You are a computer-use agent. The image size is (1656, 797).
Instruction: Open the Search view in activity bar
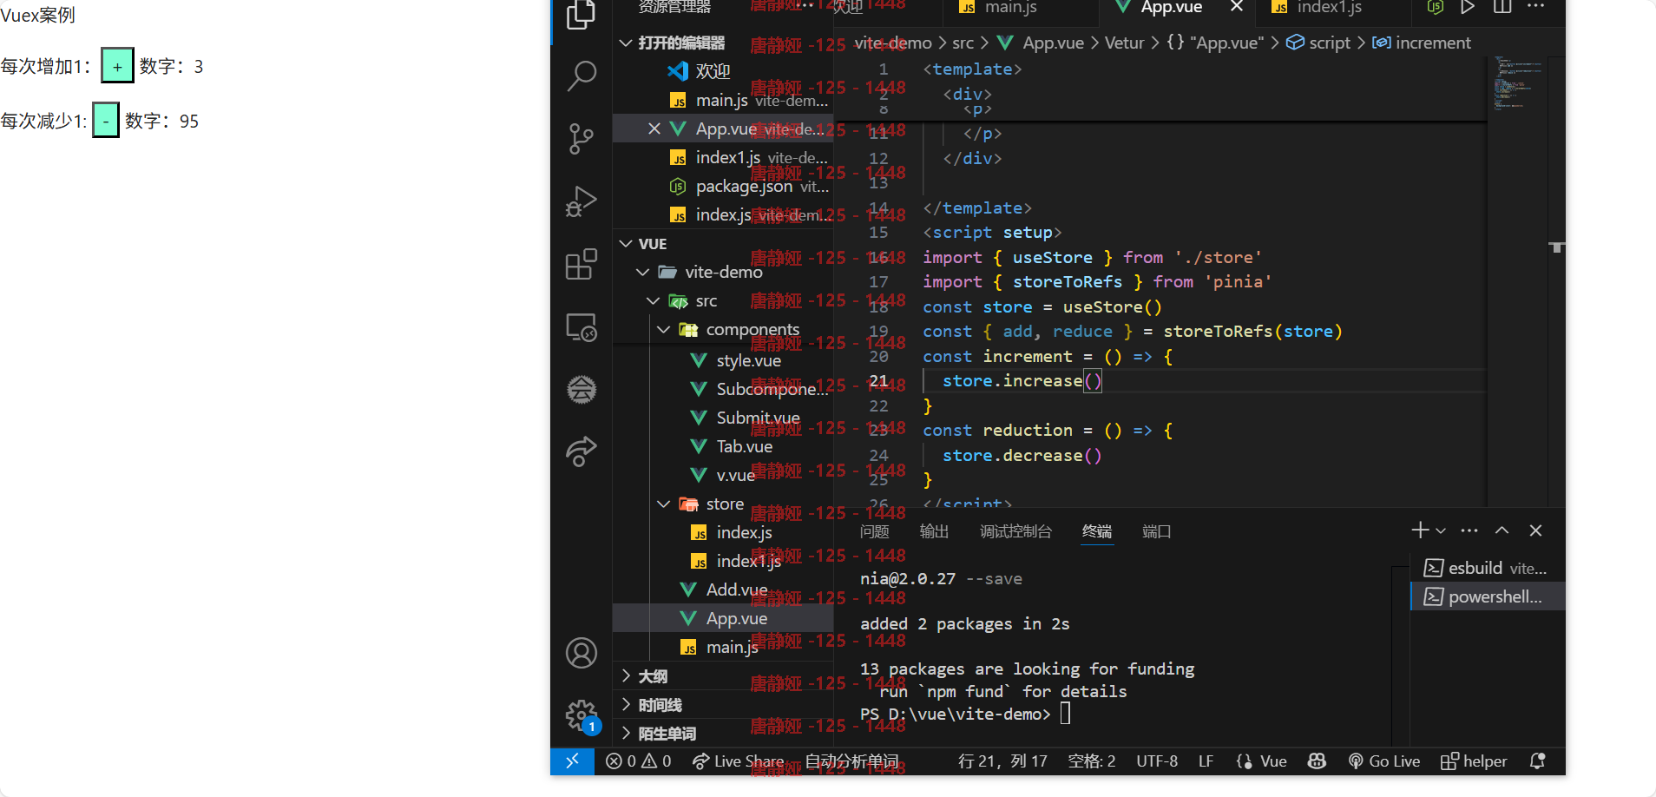(581, 76)
